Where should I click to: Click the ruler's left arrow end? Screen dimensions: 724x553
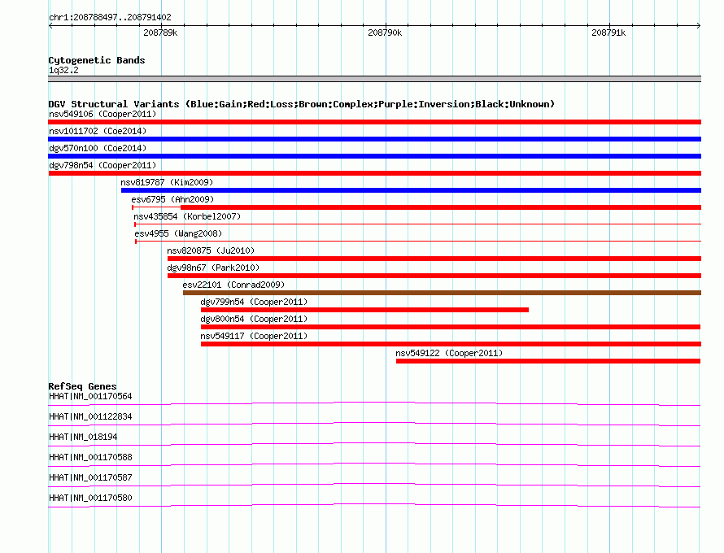point(50,25)
